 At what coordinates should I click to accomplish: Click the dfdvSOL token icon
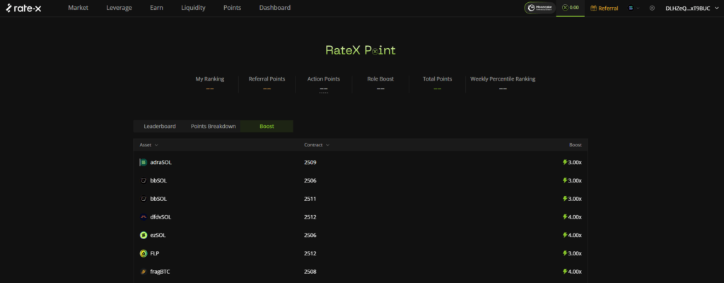144,216
